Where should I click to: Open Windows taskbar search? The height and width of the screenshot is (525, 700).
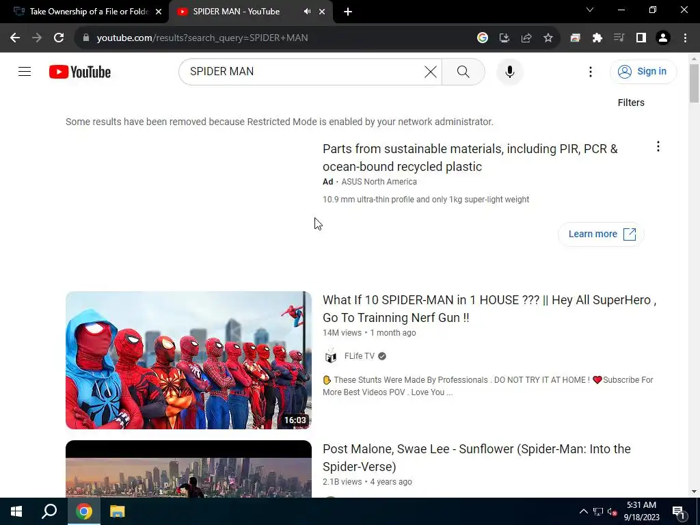(x=49, y=511)
